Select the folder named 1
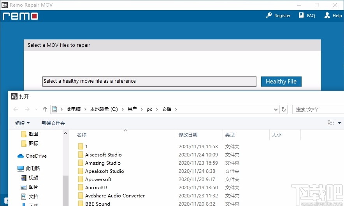 tap(86, 146)
